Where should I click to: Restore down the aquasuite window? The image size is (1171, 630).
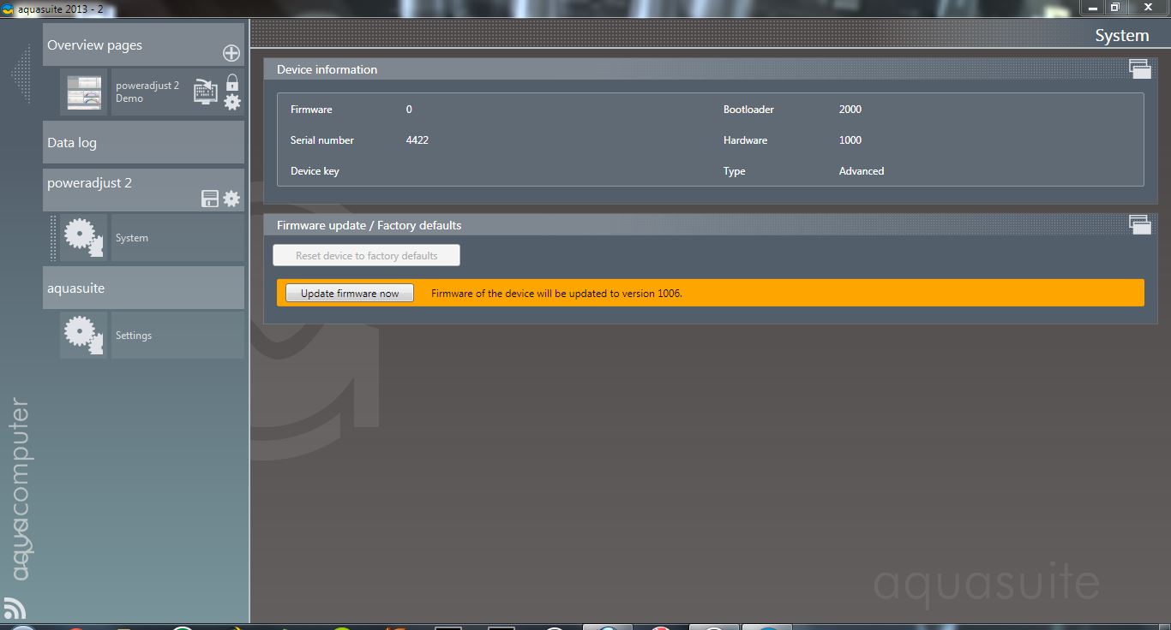(1115, 8)
